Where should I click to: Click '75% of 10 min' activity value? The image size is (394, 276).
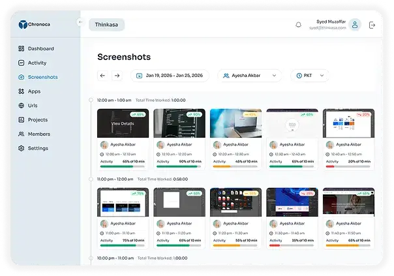[134, 240]
